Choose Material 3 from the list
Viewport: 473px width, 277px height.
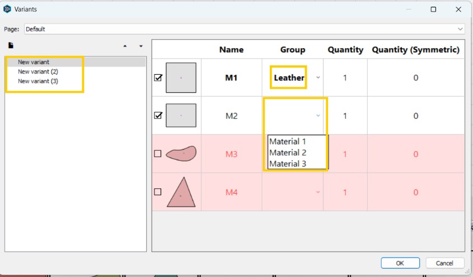(x=288, y=164)
